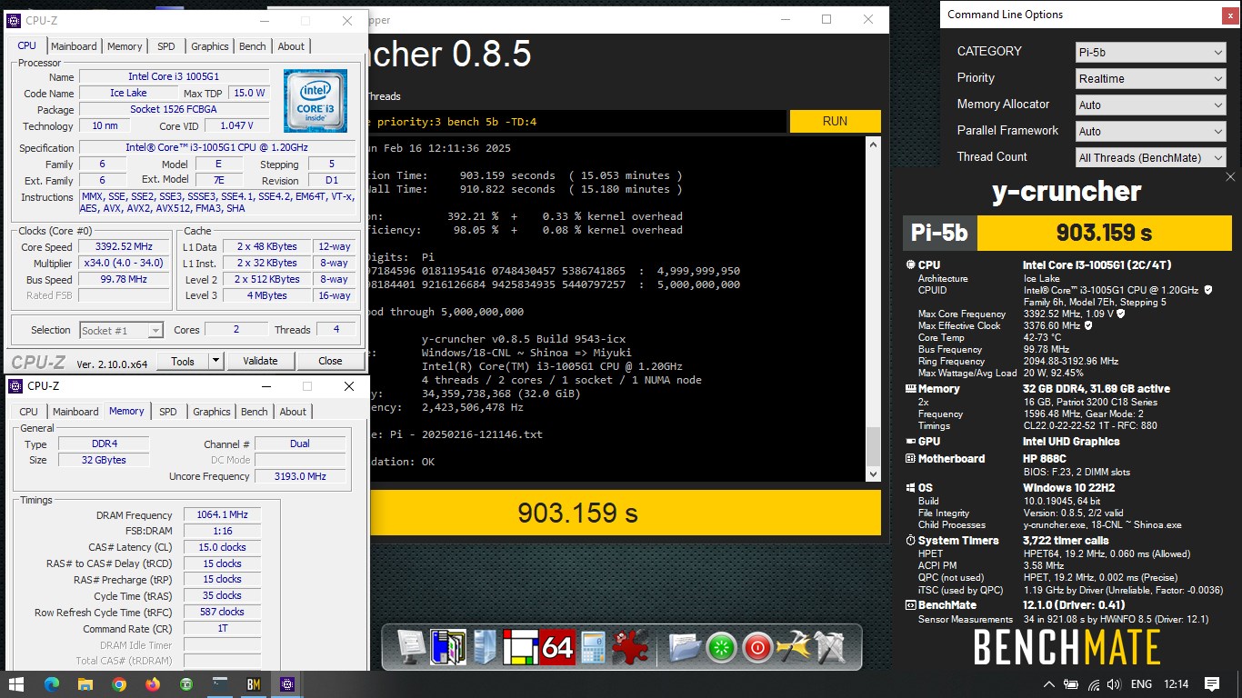Open the Tools dropdown arrow in CPU-Z

click(215, 361)
